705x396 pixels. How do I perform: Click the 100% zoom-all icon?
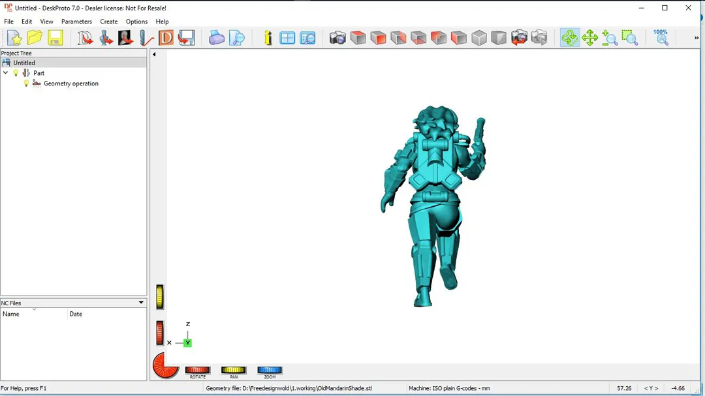pyautogui.click(x=661, y=37)
